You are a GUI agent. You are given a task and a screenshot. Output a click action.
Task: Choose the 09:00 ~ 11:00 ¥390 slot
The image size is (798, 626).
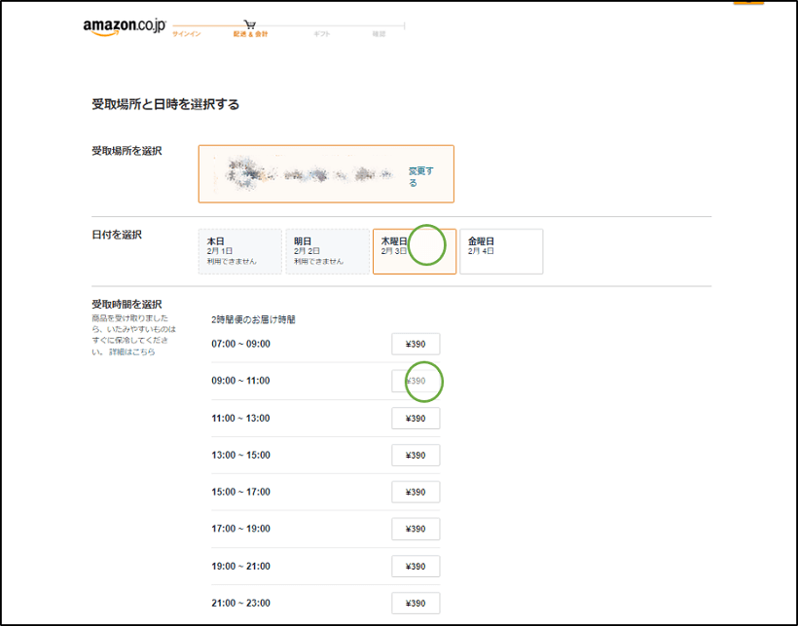(x=416, y=381)
